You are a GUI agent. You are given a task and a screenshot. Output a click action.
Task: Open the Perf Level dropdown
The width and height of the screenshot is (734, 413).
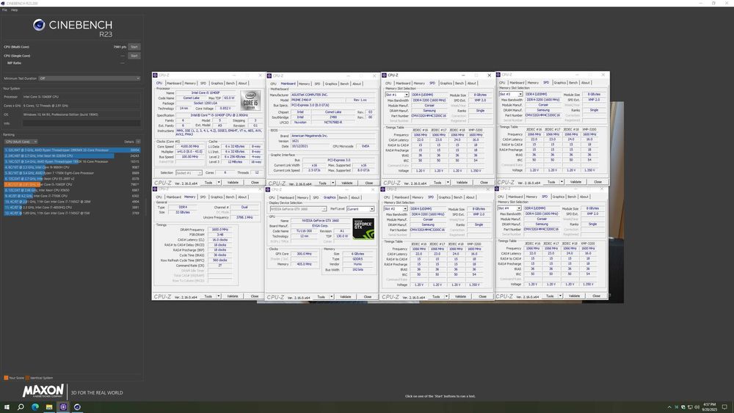pos(360,209)
